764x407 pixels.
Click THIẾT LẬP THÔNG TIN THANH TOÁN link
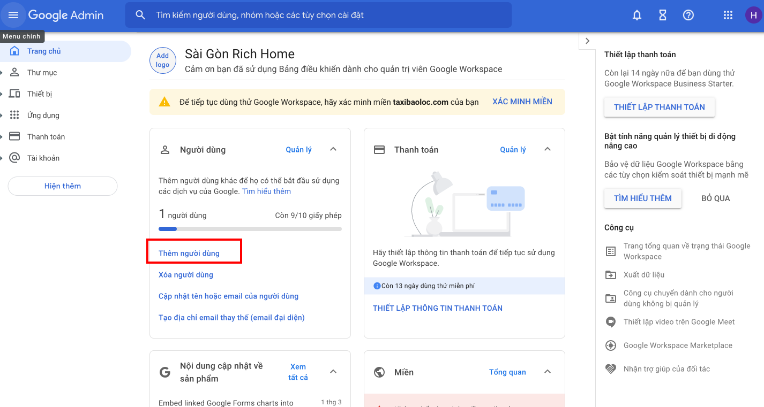tap(438, 308)
